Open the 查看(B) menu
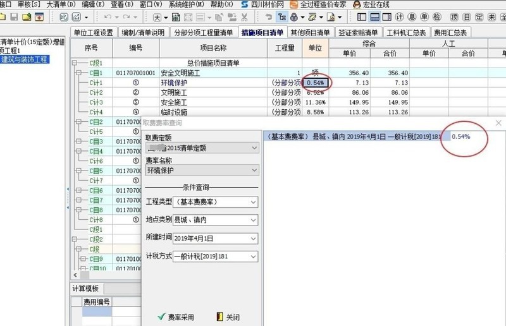Screen dimensions: 506x326 [x=122, y=4]
